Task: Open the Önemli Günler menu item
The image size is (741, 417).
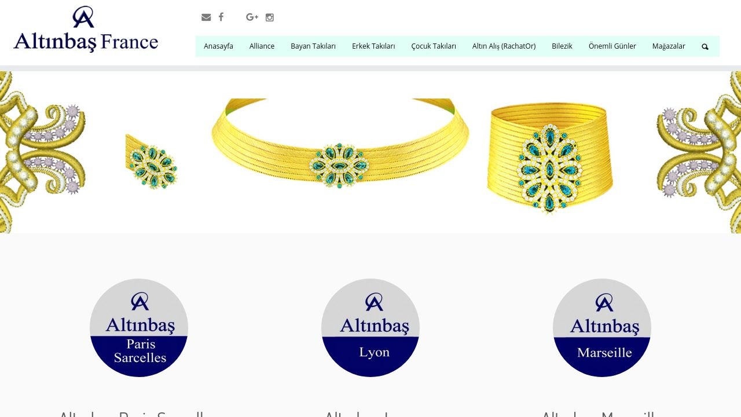Action: 612,46
